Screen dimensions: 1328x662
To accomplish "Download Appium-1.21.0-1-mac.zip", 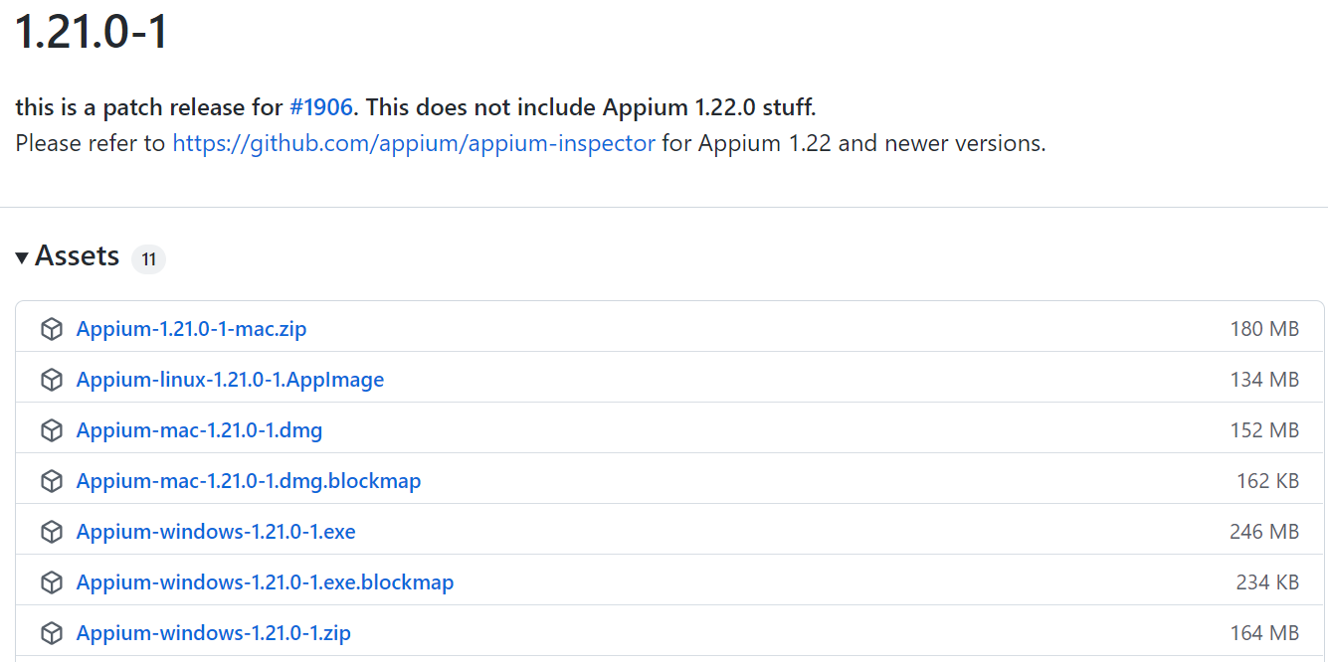I will click(192, 329).
